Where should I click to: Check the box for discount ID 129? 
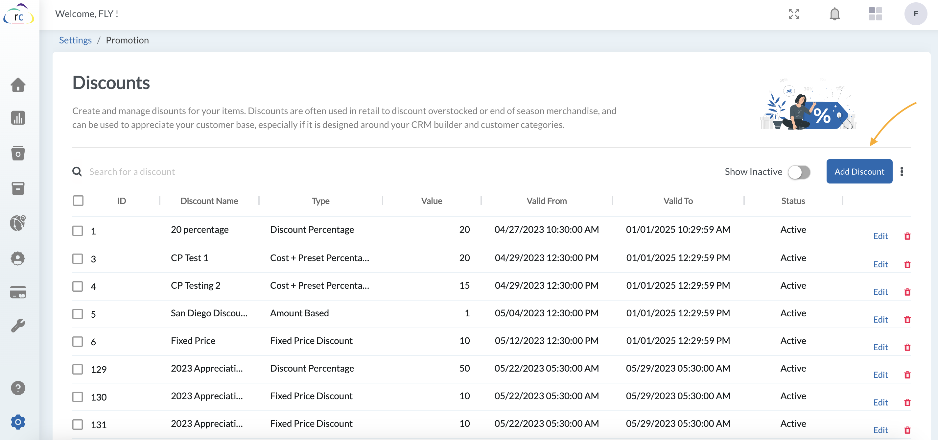click(78, 369)
